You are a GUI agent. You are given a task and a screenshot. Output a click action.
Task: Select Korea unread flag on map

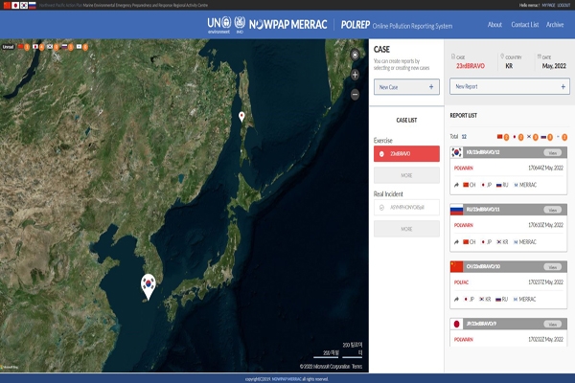point(50,47)
